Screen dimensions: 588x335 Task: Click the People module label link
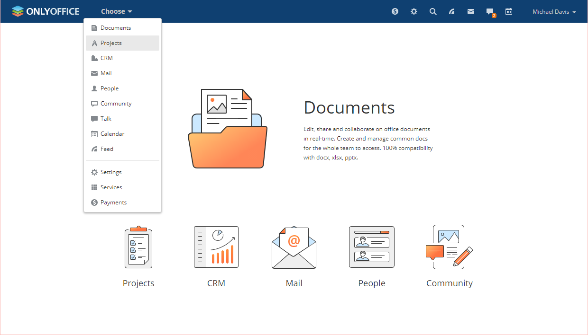tap(372, 283)
